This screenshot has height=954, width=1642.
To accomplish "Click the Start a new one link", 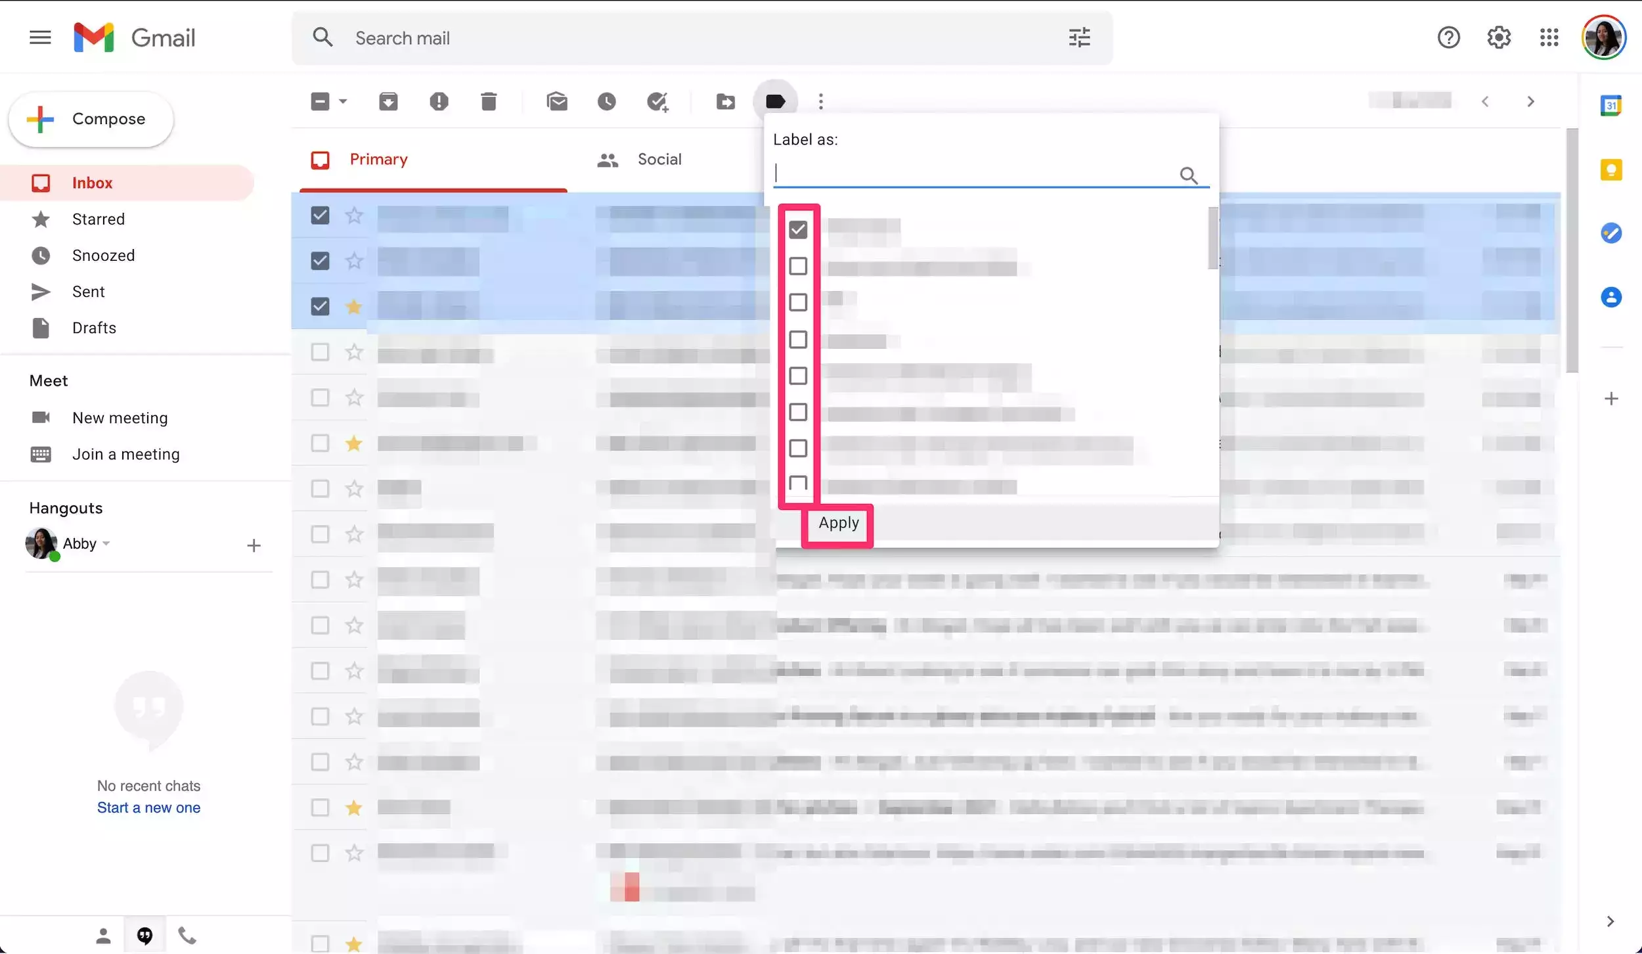I will [x=148, y=808].
